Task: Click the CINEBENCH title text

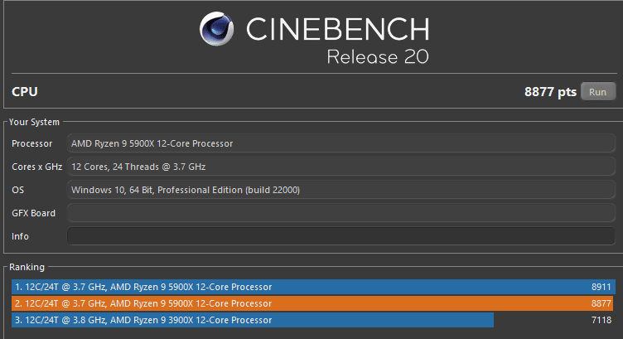Action: pos(338,31)
